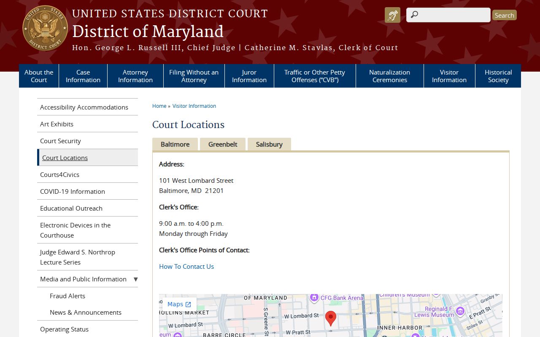Go to Home breadcrumb link
Screen dimensions: 540x337
tap(159, 106)
